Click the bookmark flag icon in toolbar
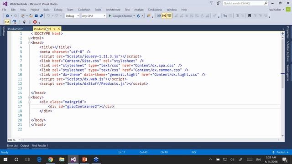Viewport: 292px width, 164px height. tap(250, 16)
